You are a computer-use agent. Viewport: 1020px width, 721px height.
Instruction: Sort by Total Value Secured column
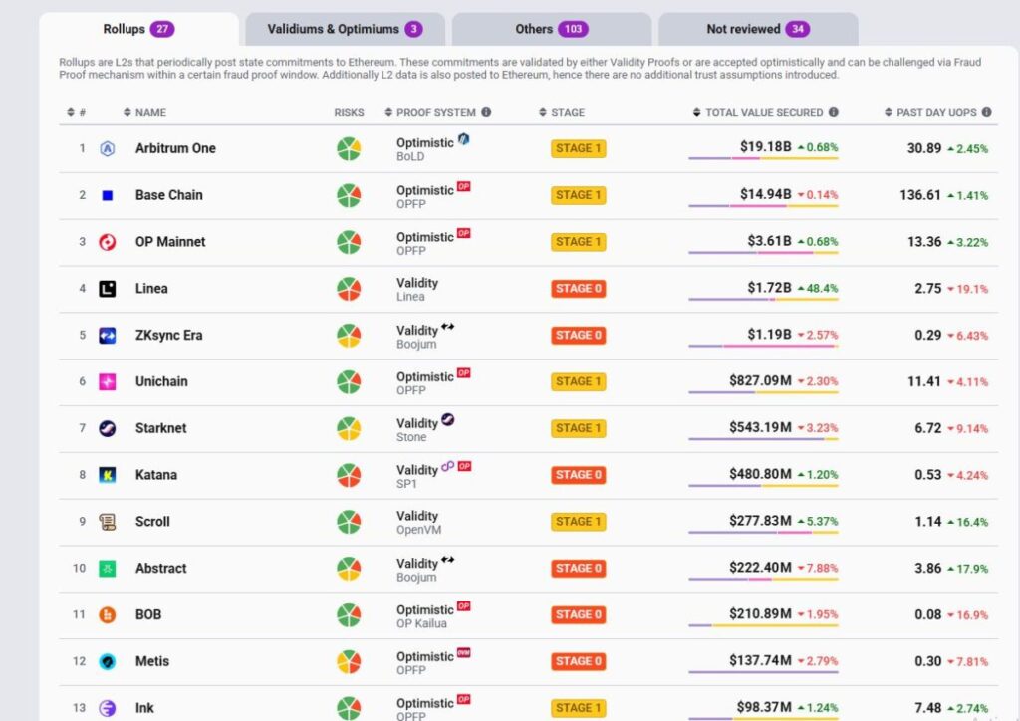(758, 112)
